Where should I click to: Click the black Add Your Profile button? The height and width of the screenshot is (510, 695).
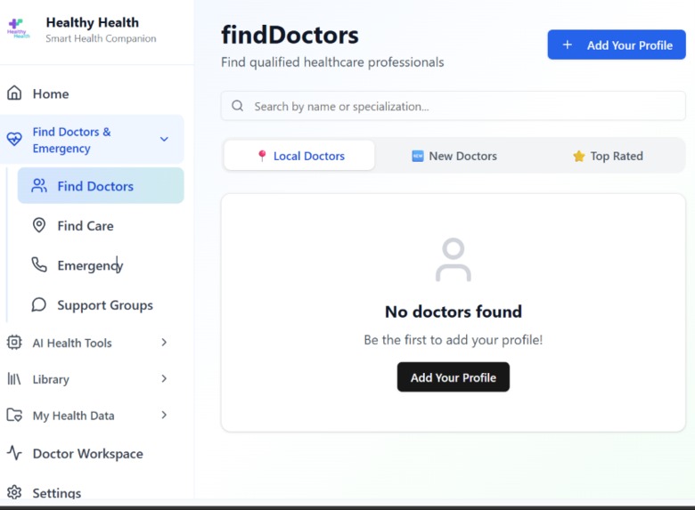(454, 377)
